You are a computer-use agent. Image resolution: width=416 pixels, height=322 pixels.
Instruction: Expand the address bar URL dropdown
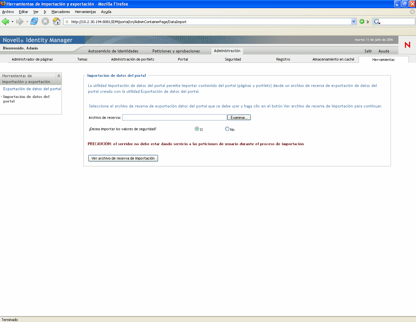(354, 21)
